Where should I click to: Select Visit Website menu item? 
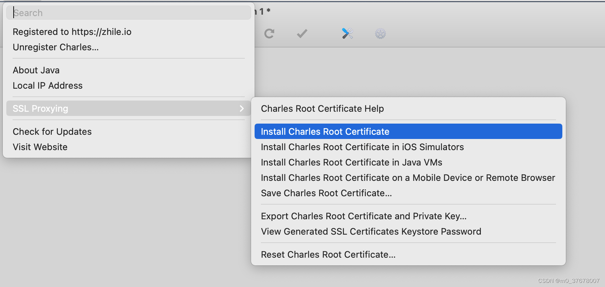point(129,147)
